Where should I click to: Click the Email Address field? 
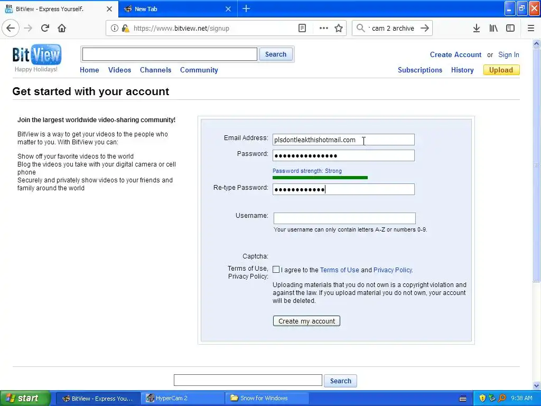coord(343,140)
